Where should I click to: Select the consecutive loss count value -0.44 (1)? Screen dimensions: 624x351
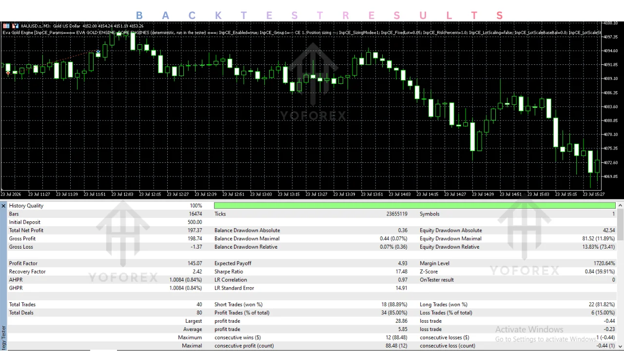pyautogui.click(x=606, y=346)
